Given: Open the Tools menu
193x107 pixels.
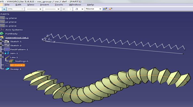Looking at the screenshot, I should (59, 5).
